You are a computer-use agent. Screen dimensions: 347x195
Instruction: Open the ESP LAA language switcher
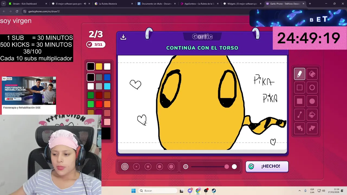(x=312, y=191)
